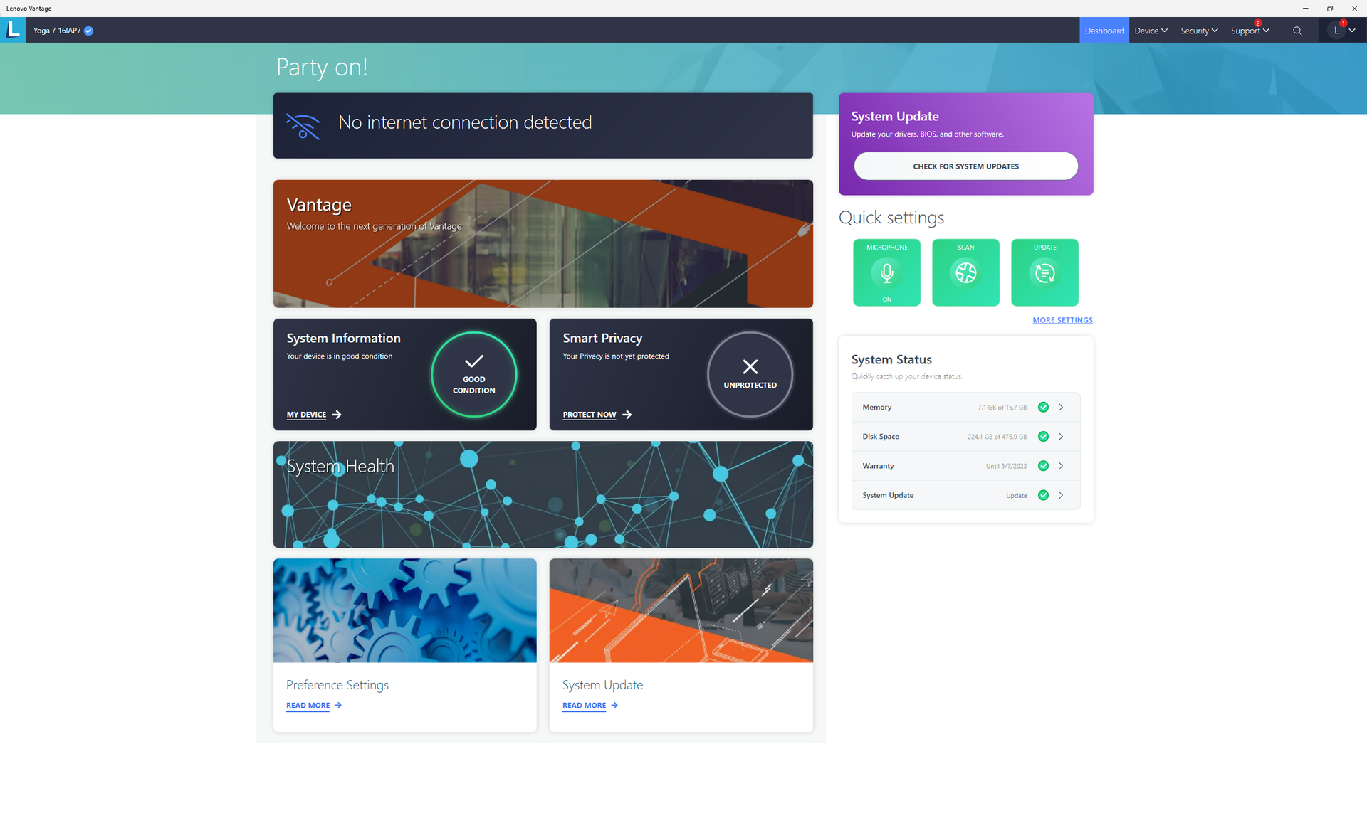Click the no internet connection wifi icon
1367x828 pixels.
tap(303, 126)
